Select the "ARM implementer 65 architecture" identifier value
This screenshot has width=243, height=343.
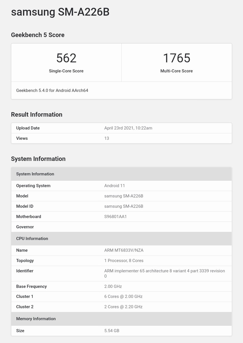[165, 274]
